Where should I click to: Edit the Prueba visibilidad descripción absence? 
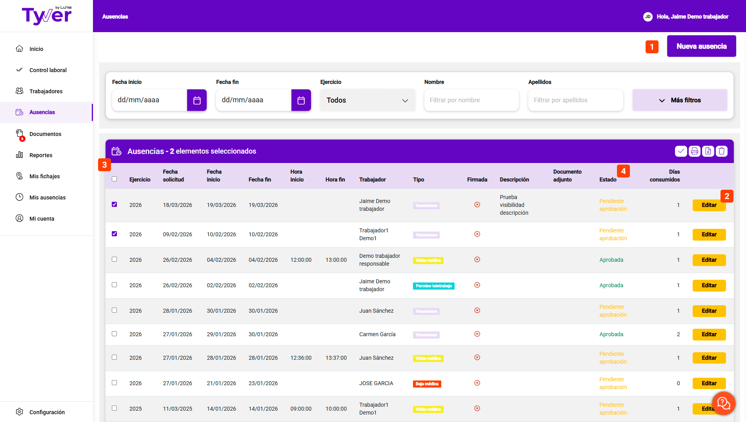coord(709,205)
